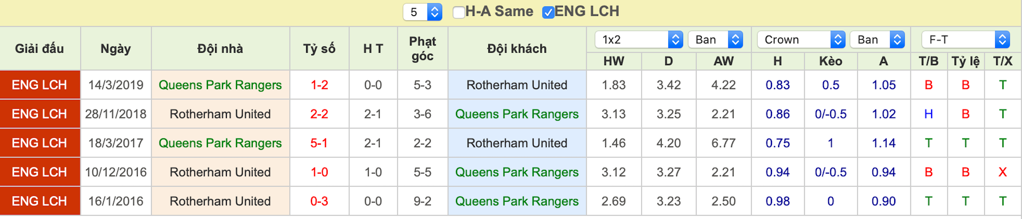Image resolution: width=1022 pixels, height=219 pixels.
Task: Enable the H-A Same checkbox
Action: (458, 12)
